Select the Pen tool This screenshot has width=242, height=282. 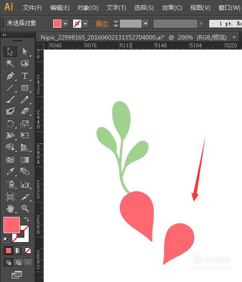click(x=10, y=76)
